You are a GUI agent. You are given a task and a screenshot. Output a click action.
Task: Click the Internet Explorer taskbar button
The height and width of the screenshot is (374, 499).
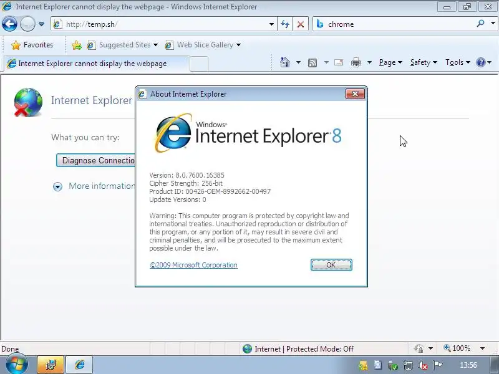point(80,365)
